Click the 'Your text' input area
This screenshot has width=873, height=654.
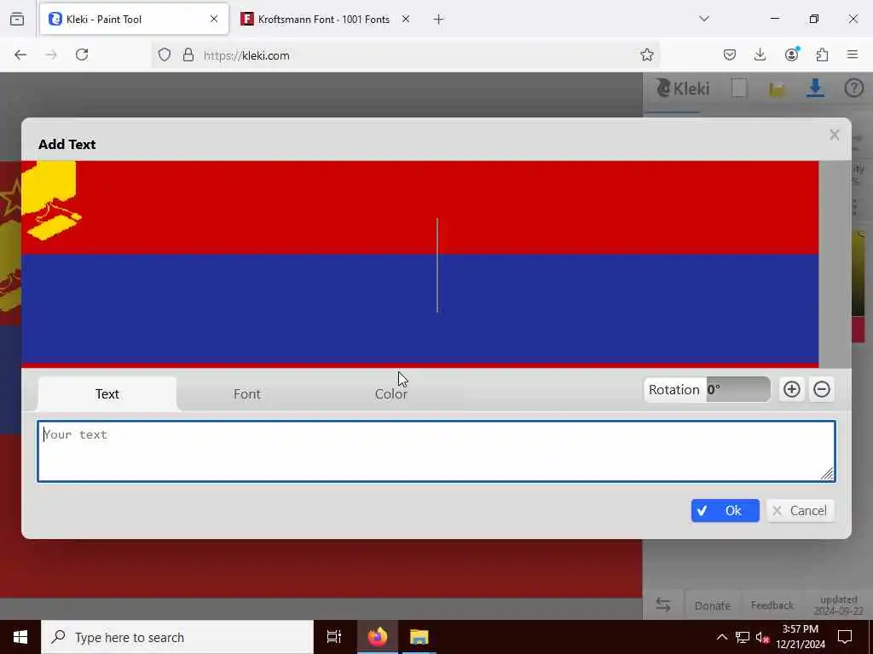coord(436,451)
